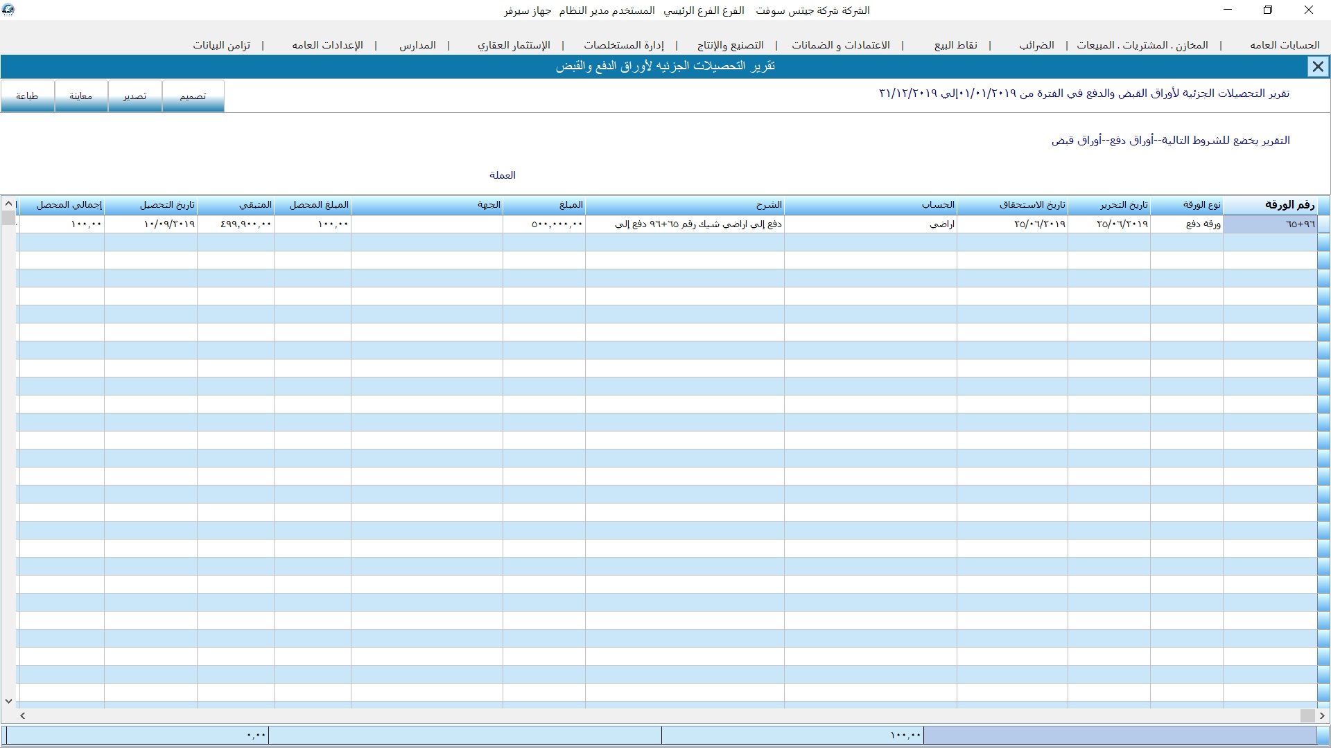Image resolution: width=1331 pixels, height=748 pixels.
Task: Select the amount cell ٥٠٠,٠٠٠,٠٠
Action: tap(544, 224)
